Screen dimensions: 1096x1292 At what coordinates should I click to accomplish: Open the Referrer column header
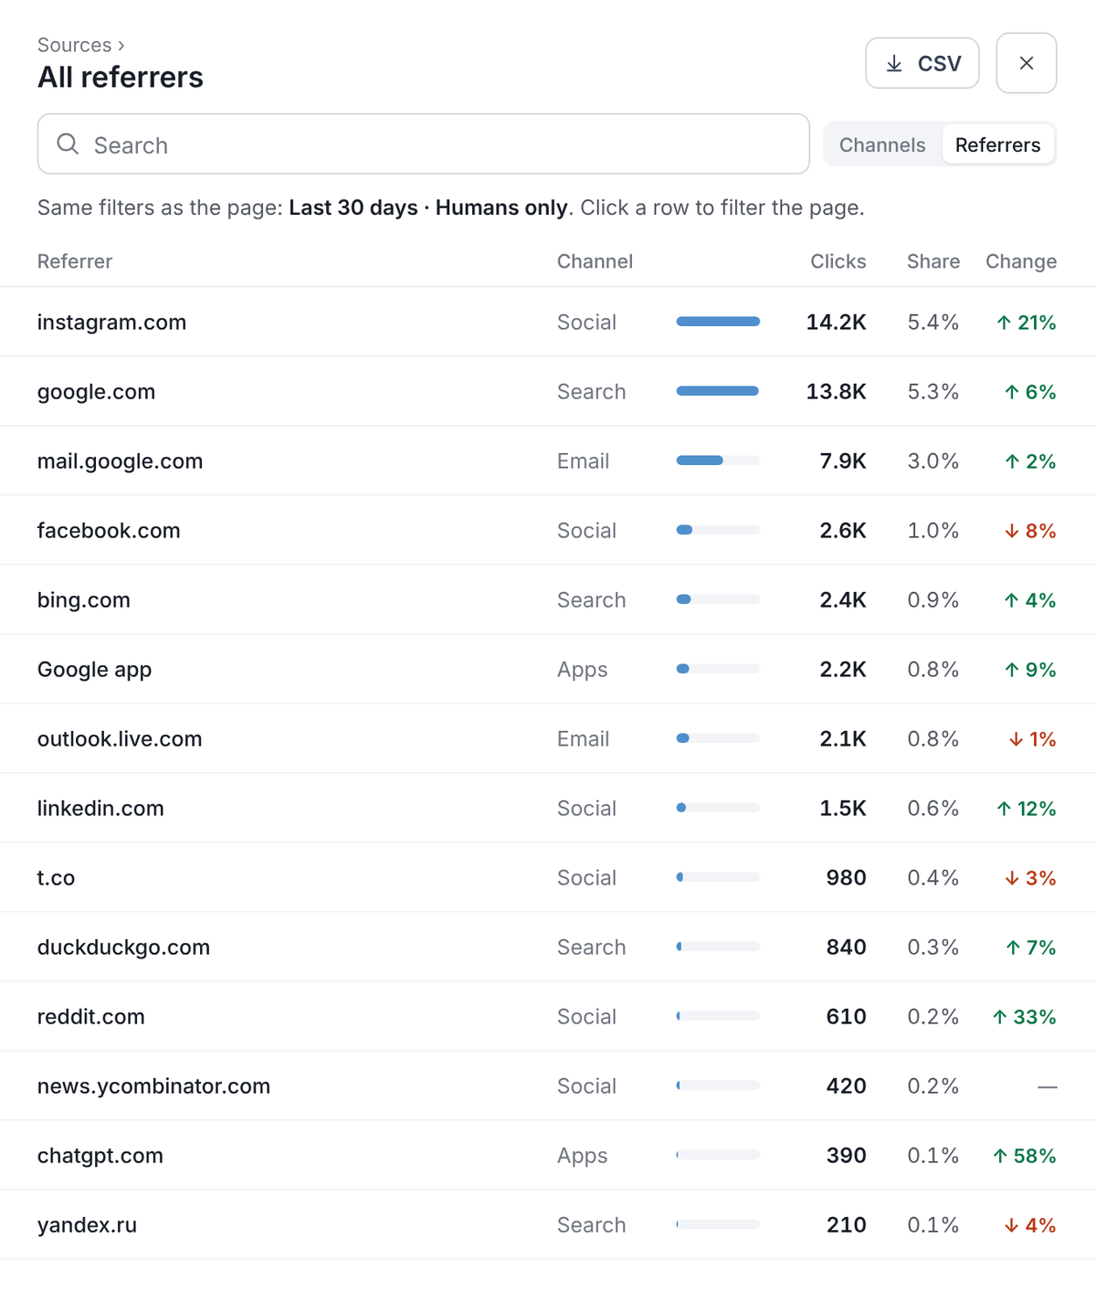(75, 261)
